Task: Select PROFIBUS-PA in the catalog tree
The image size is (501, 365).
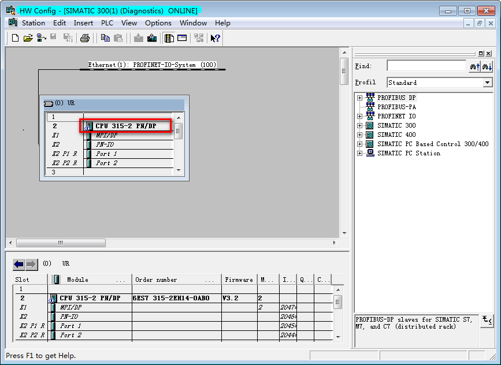Action: tap(396, 107)
